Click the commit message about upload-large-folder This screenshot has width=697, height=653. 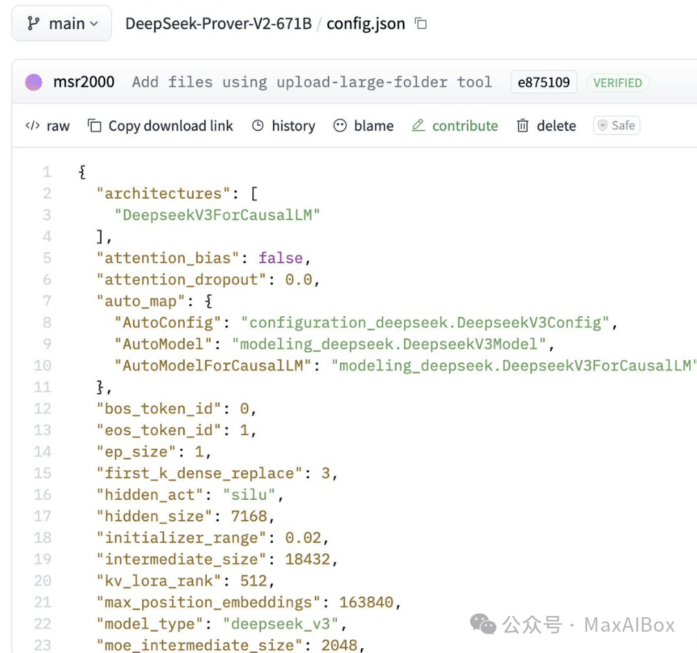311,82
